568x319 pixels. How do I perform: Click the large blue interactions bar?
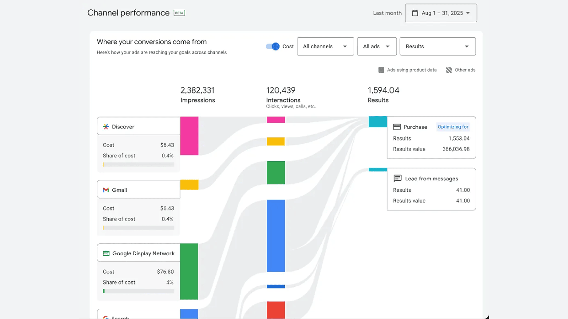[276, 235]
